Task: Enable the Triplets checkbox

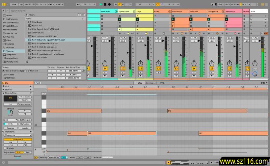Action: tap(5, 148)
